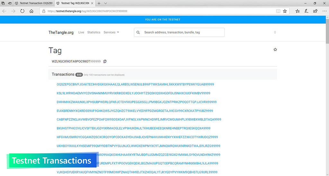Screen dimensions: 329x176
Task: Open TheTangle.org home logo link
Action: click(x=61, y=32)
